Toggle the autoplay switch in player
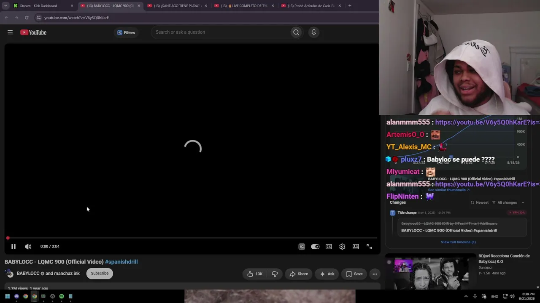 pyautogui.click(x=315, y=247)
